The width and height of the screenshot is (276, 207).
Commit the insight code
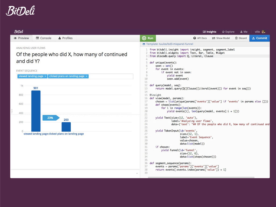(x=260, y=38)
